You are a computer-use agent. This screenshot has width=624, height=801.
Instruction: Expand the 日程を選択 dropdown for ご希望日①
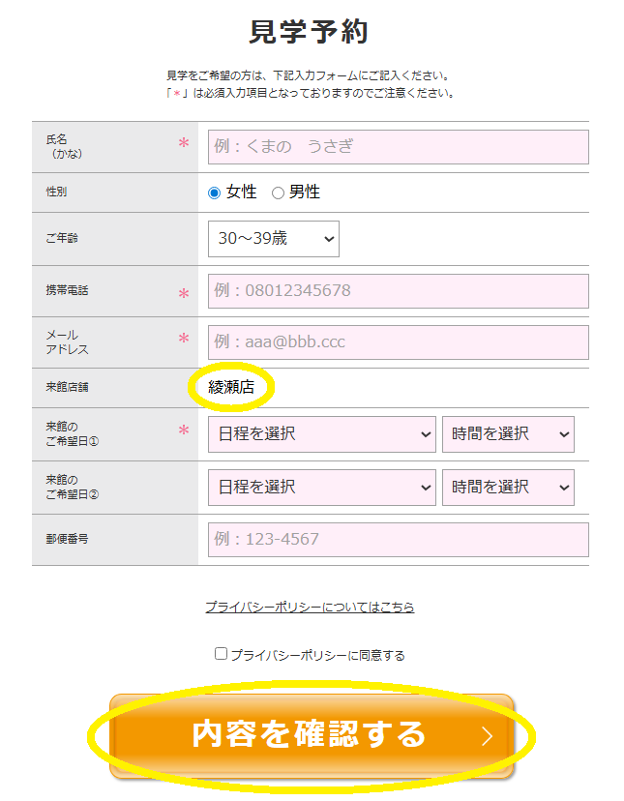pos(321,434)
